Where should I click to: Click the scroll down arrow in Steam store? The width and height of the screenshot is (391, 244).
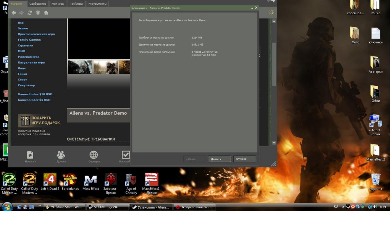tap(274, 143)
